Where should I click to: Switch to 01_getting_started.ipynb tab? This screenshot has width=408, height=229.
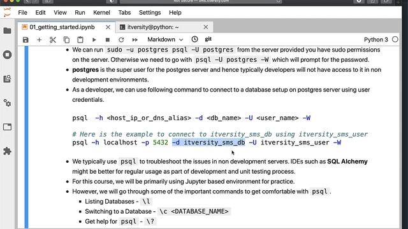62,27
